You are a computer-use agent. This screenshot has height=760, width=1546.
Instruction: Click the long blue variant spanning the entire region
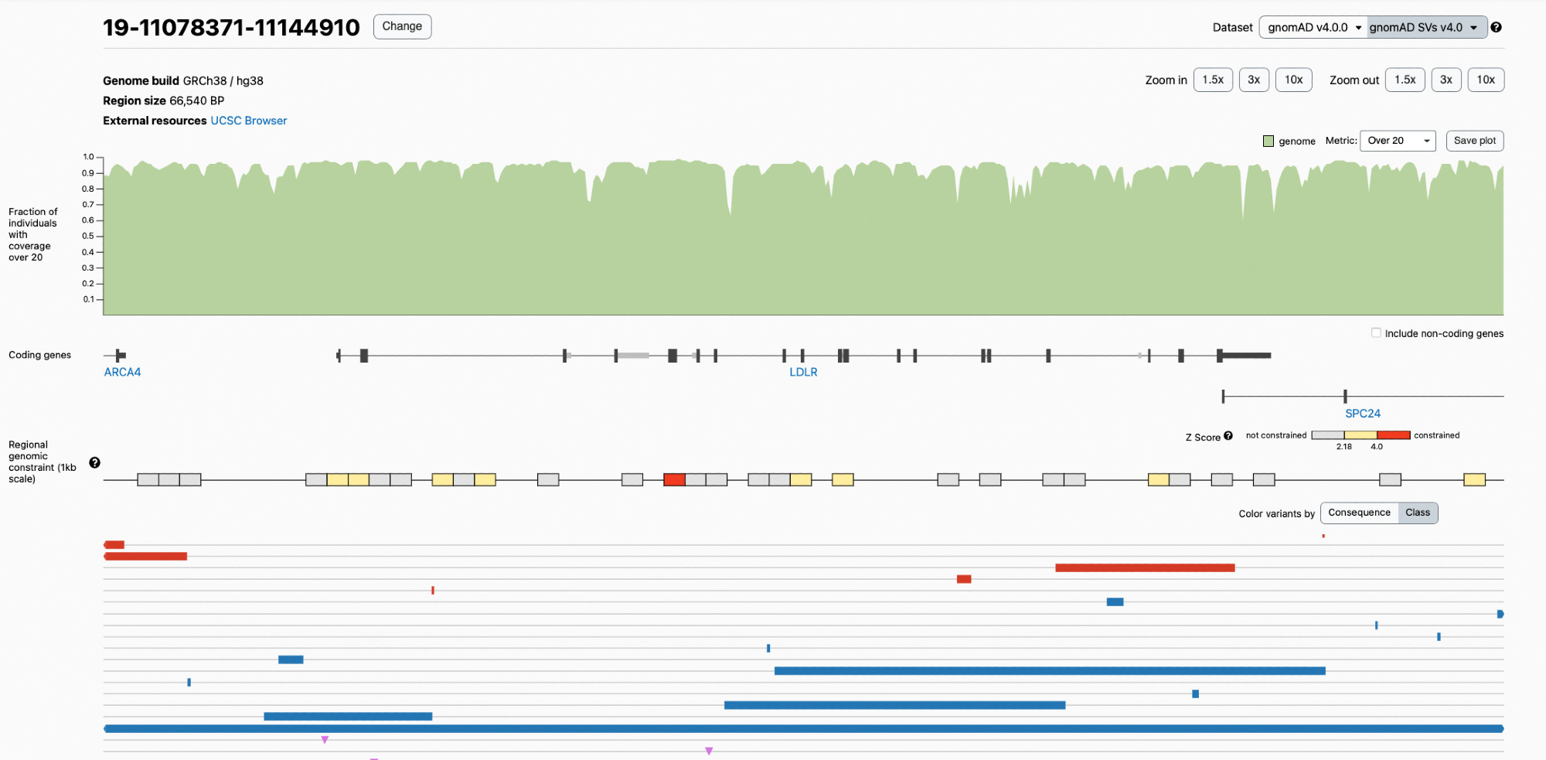(804, 728)
